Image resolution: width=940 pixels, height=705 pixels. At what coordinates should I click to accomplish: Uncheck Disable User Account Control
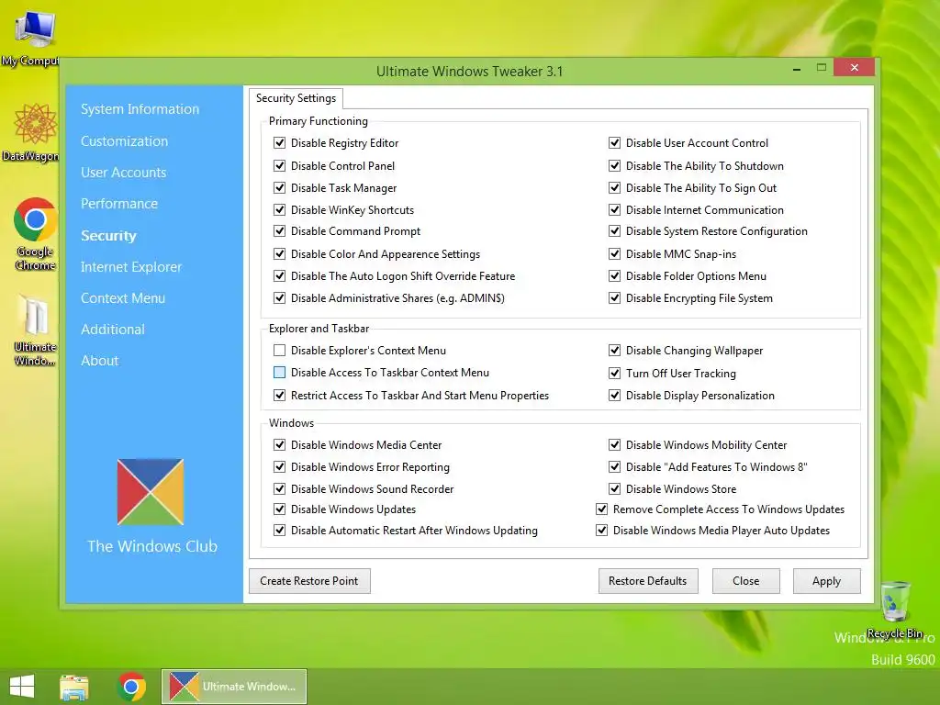(x=614, y=142)
